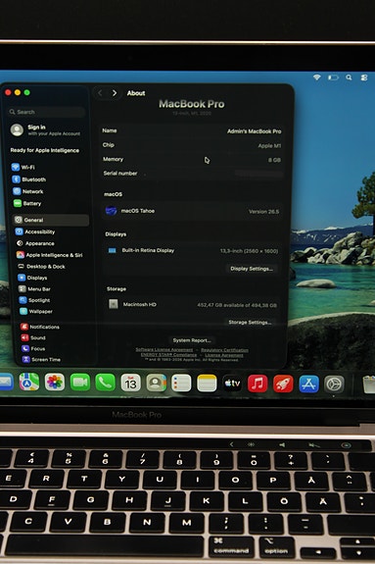Open Calendar from the Dock

click(x=131, y=384)
